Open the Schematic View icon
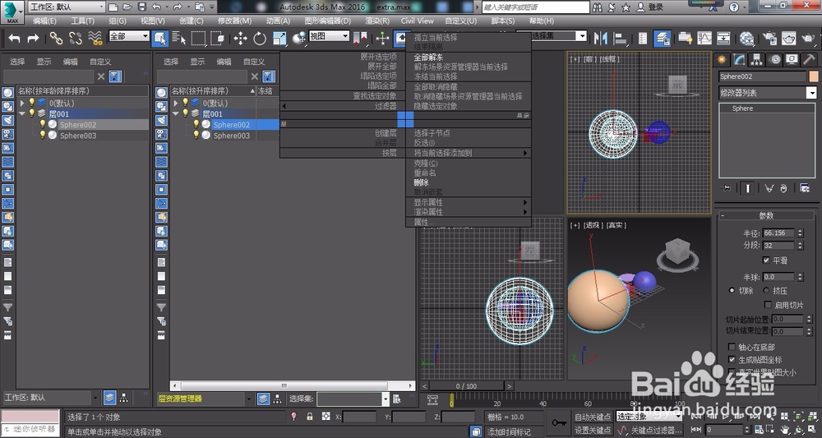The width and height of the screenshot is (822, 438). 724,39
